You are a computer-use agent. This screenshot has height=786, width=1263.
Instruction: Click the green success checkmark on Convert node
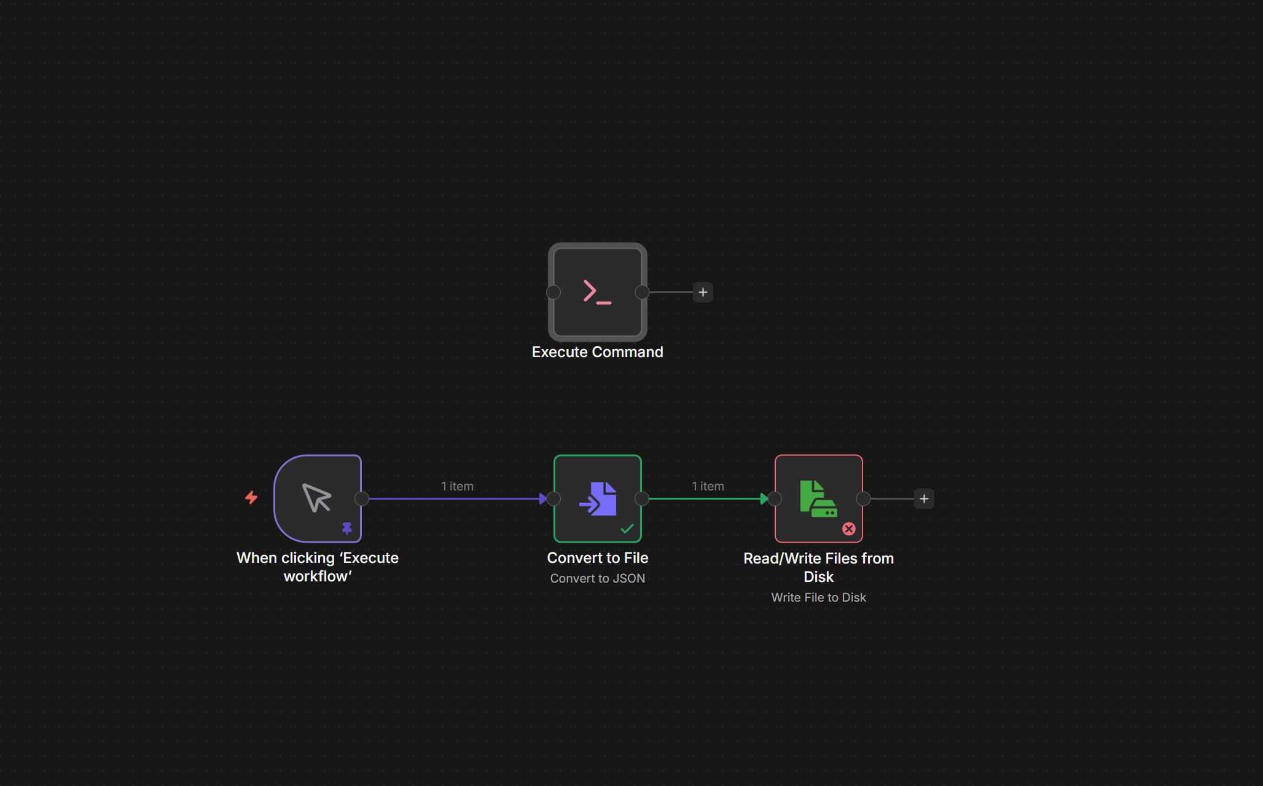pos(627,529)
